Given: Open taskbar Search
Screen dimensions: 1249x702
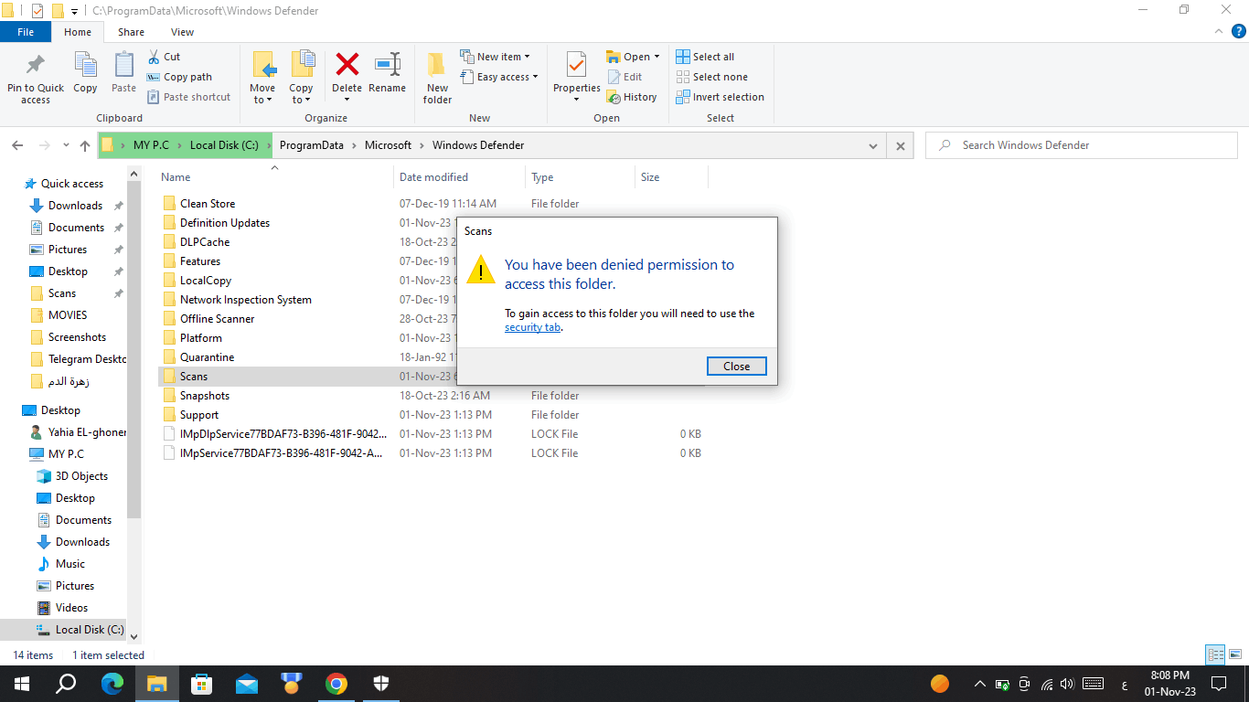Looking at the screenshot, I should tap(66, 684).
